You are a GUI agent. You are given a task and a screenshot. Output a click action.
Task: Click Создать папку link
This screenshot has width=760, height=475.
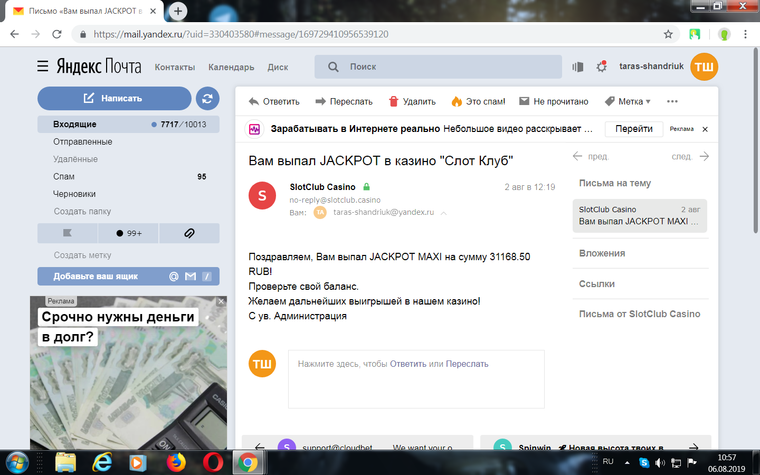click(x=82, y=211)
